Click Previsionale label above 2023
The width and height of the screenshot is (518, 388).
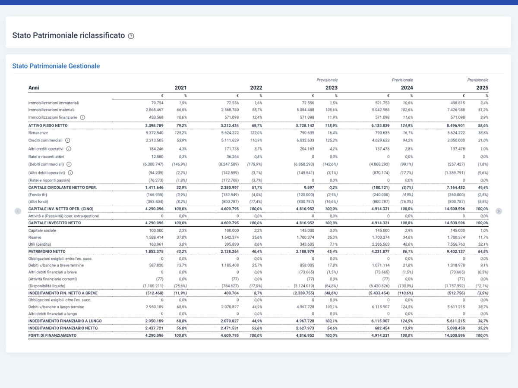(327, 80)
